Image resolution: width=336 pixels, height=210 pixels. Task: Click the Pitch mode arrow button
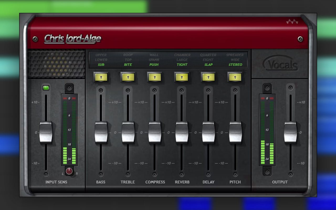235,77
